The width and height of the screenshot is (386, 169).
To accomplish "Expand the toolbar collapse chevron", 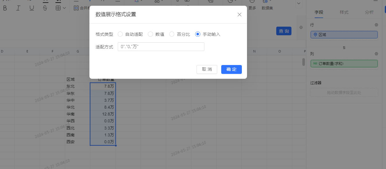I will point(299,3).
